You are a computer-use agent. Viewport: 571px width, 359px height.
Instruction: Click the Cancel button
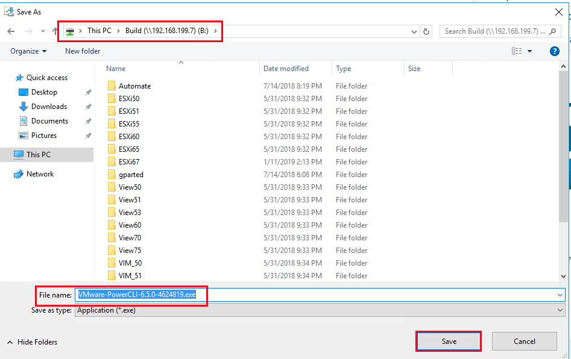(525, 341)
